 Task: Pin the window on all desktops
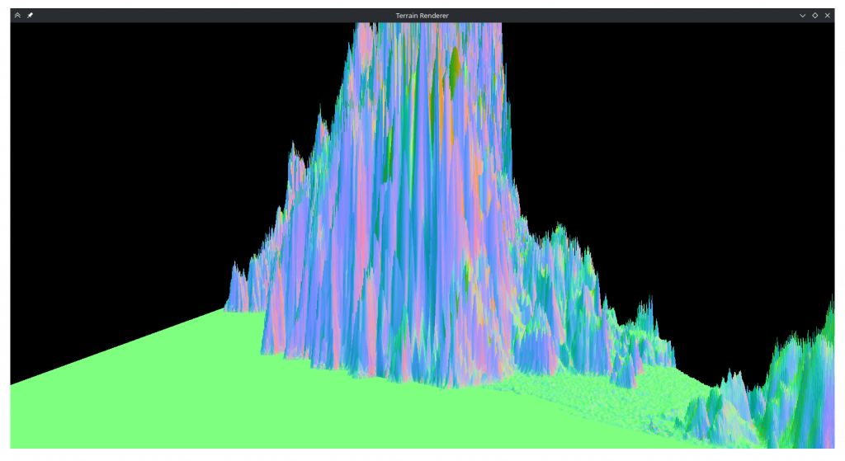click(x=31, y=15)
